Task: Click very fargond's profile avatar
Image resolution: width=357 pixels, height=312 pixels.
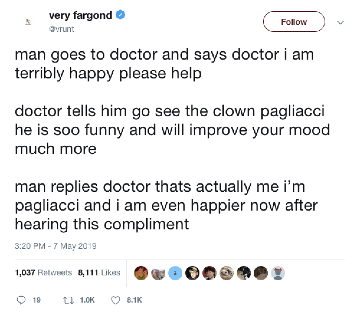Action: click(27, 22)
